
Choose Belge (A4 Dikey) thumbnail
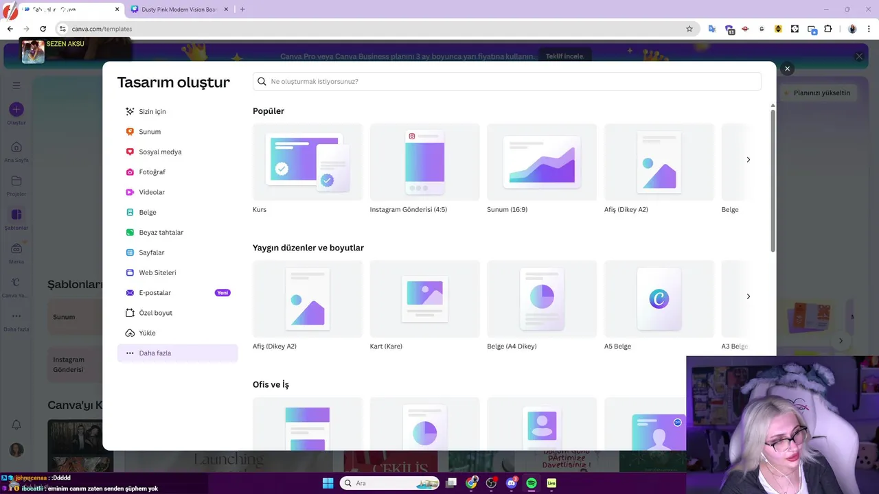542,299
